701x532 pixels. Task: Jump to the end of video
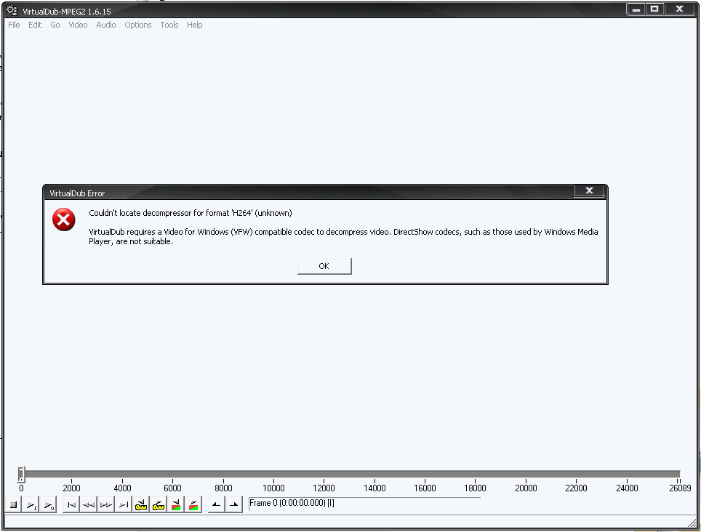(x=124, y=505)
